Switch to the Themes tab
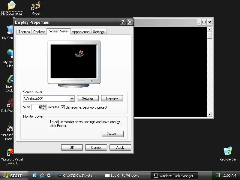The width and height of the screenshot is (240, 180). 24,32
